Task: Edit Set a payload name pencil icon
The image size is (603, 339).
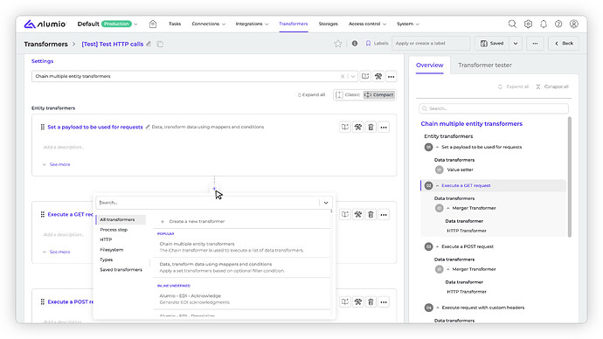Action: 148,127
